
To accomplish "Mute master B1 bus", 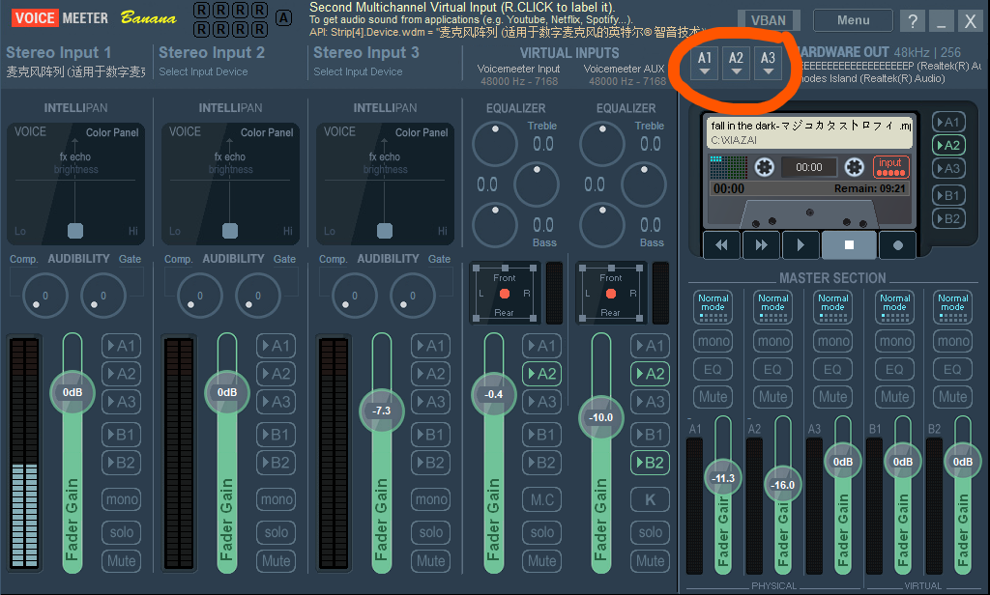I will pyautogui.click(x=894, y=397).
